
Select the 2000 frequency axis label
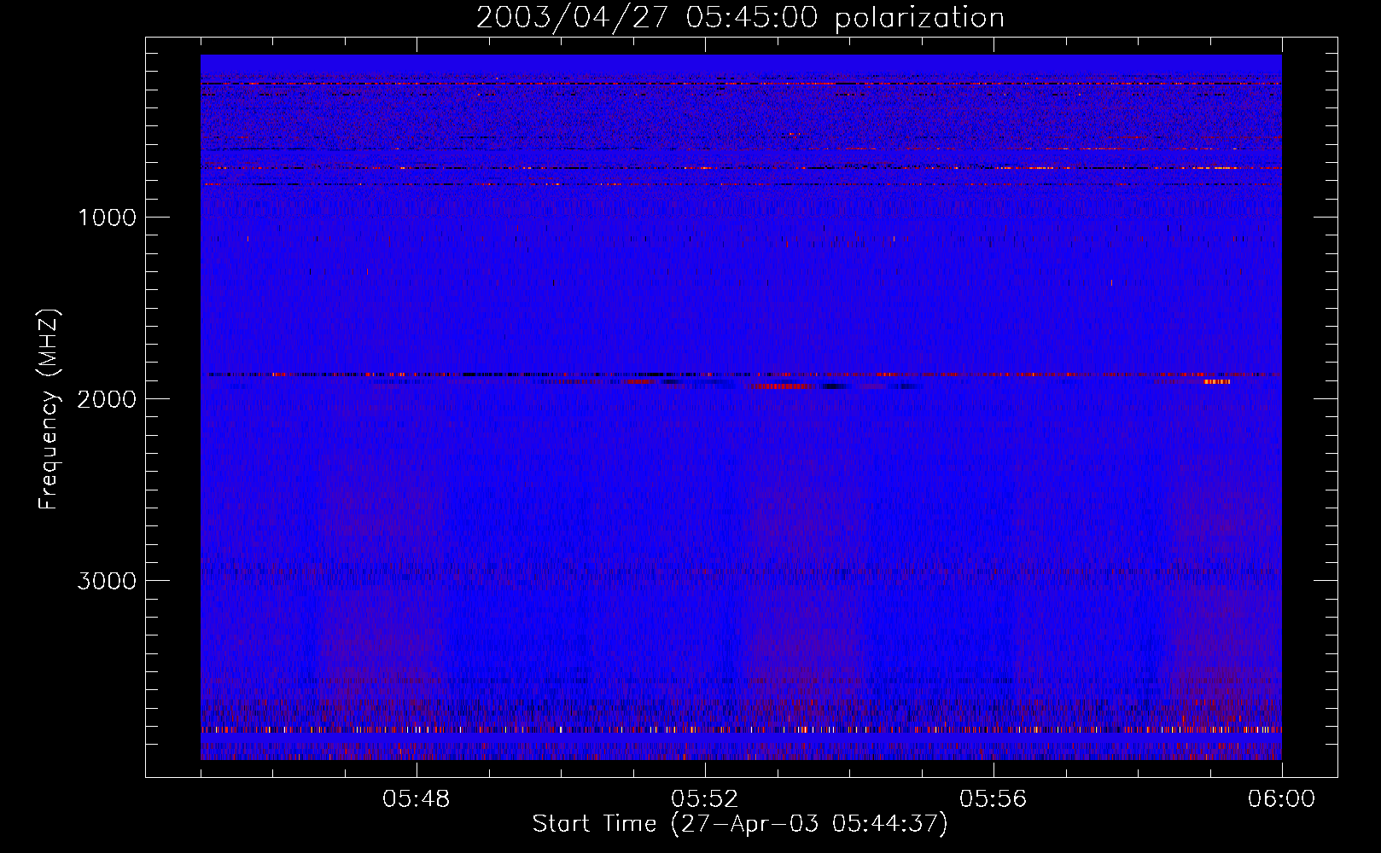(x=107, y=399)
